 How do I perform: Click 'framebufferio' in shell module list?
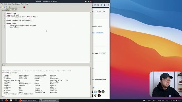point(25,84)
